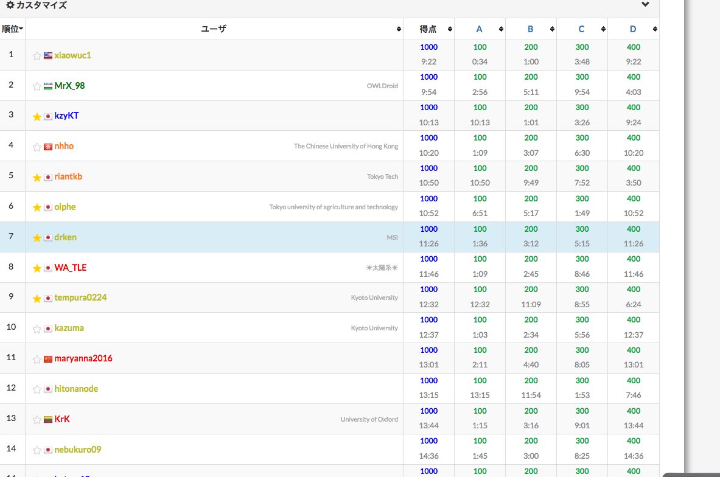Image resolution: width=720 pixels, height=477 pixels.
Task: Click the Japanese flag beside tempura0224
Action: (47, 298)
